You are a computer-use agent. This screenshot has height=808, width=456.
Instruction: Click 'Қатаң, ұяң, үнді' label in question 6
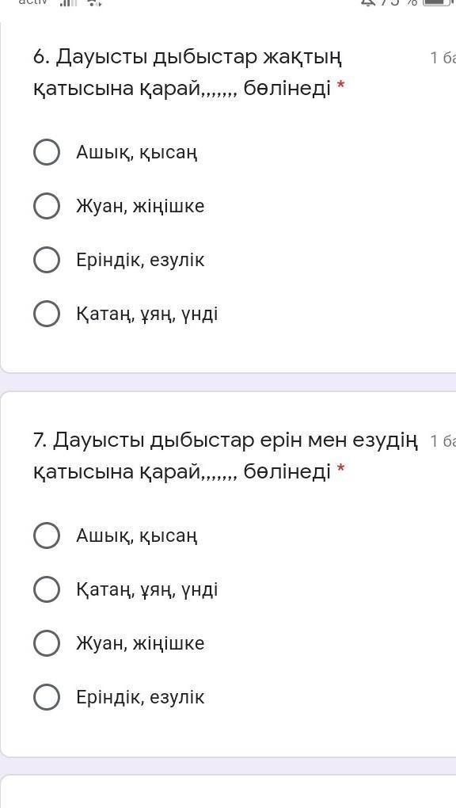point(146,314)
